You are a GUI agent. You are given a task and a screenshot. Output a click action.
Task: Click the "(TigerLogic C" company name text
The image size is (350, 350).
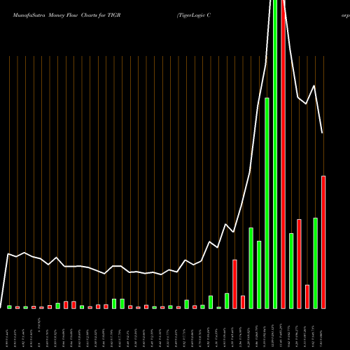(x=194, y=15)
